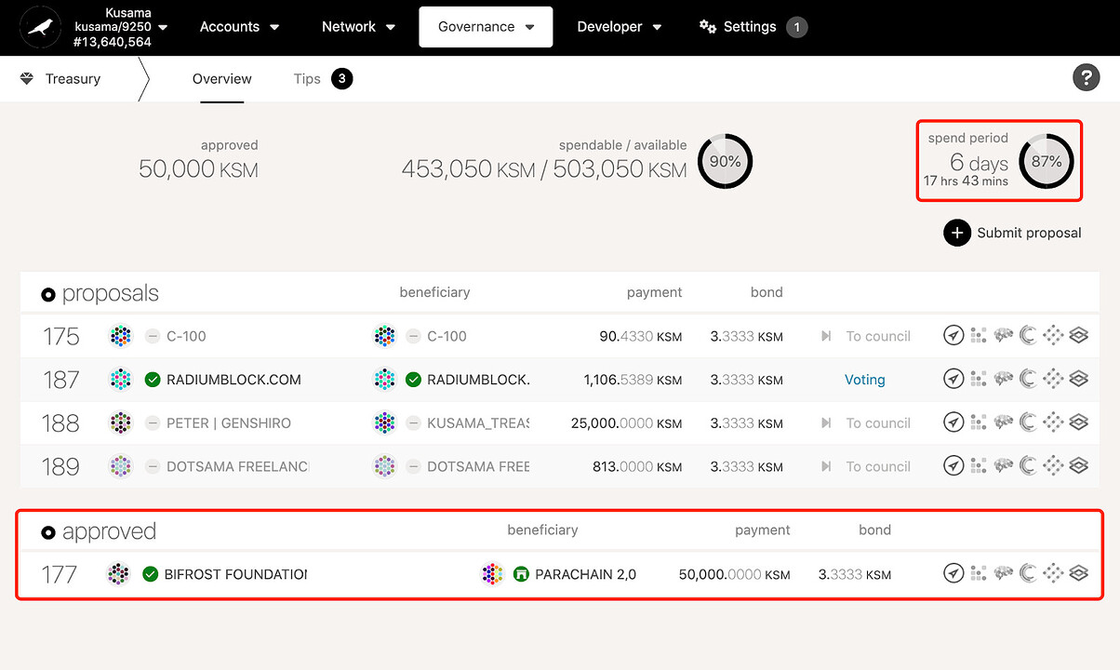The image size is (1120, 670).
Task: Click the BIFROST FOUNDATION proposer name
Action: point(235,574)
